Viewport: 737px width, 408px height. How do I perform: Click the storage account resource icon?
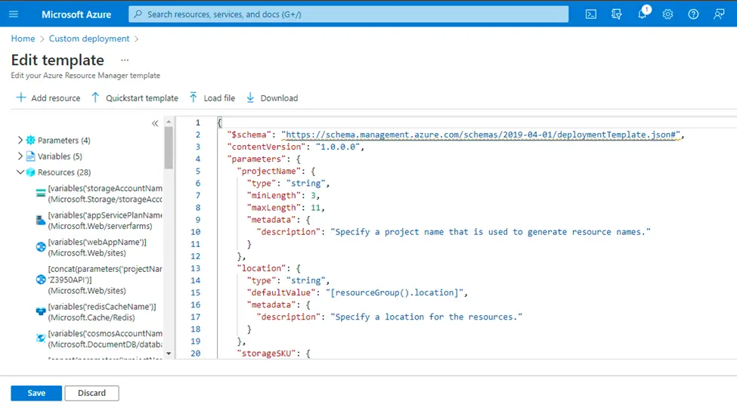coord(41,193)
